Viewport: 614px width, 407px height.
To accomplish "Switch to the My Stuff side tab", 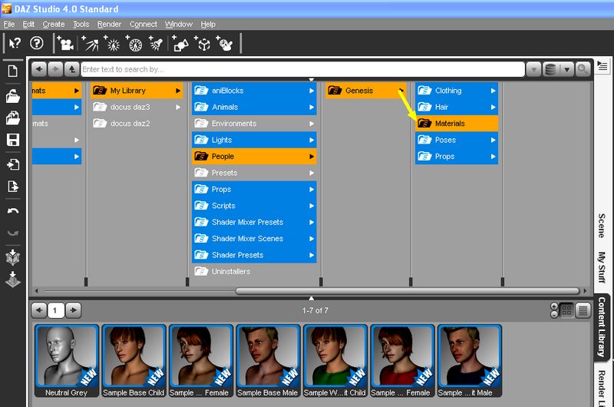I will [x=602, y=267].
